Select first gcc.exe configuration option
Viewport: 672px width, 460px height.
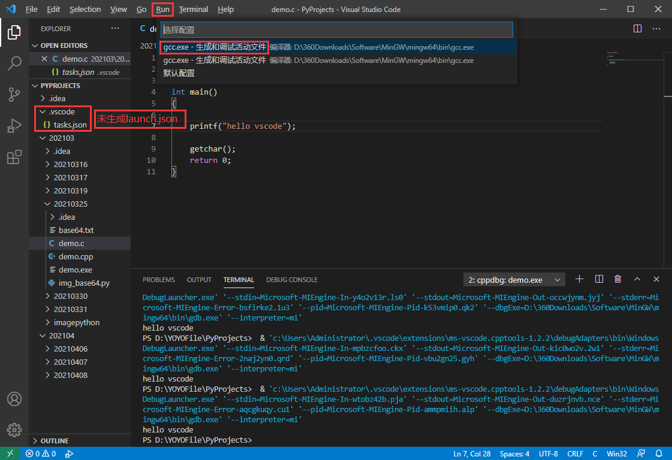click(x=336, y=47)
